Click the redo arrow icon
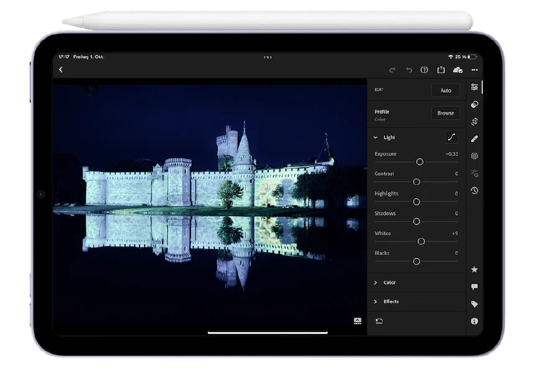Screen dimensions: 535x375 click(x=393, y=70)
